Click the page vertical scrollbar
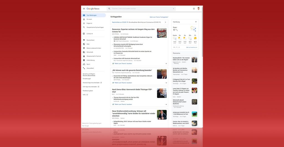 [x=202, y=33]
